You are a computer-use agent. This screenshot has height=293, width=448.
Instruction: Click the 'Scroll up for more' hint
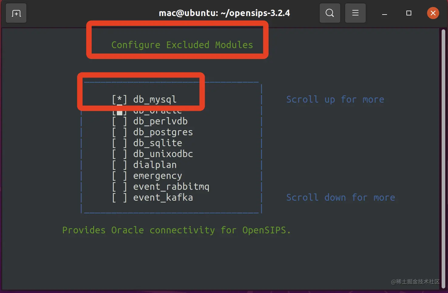click(335, 99)
